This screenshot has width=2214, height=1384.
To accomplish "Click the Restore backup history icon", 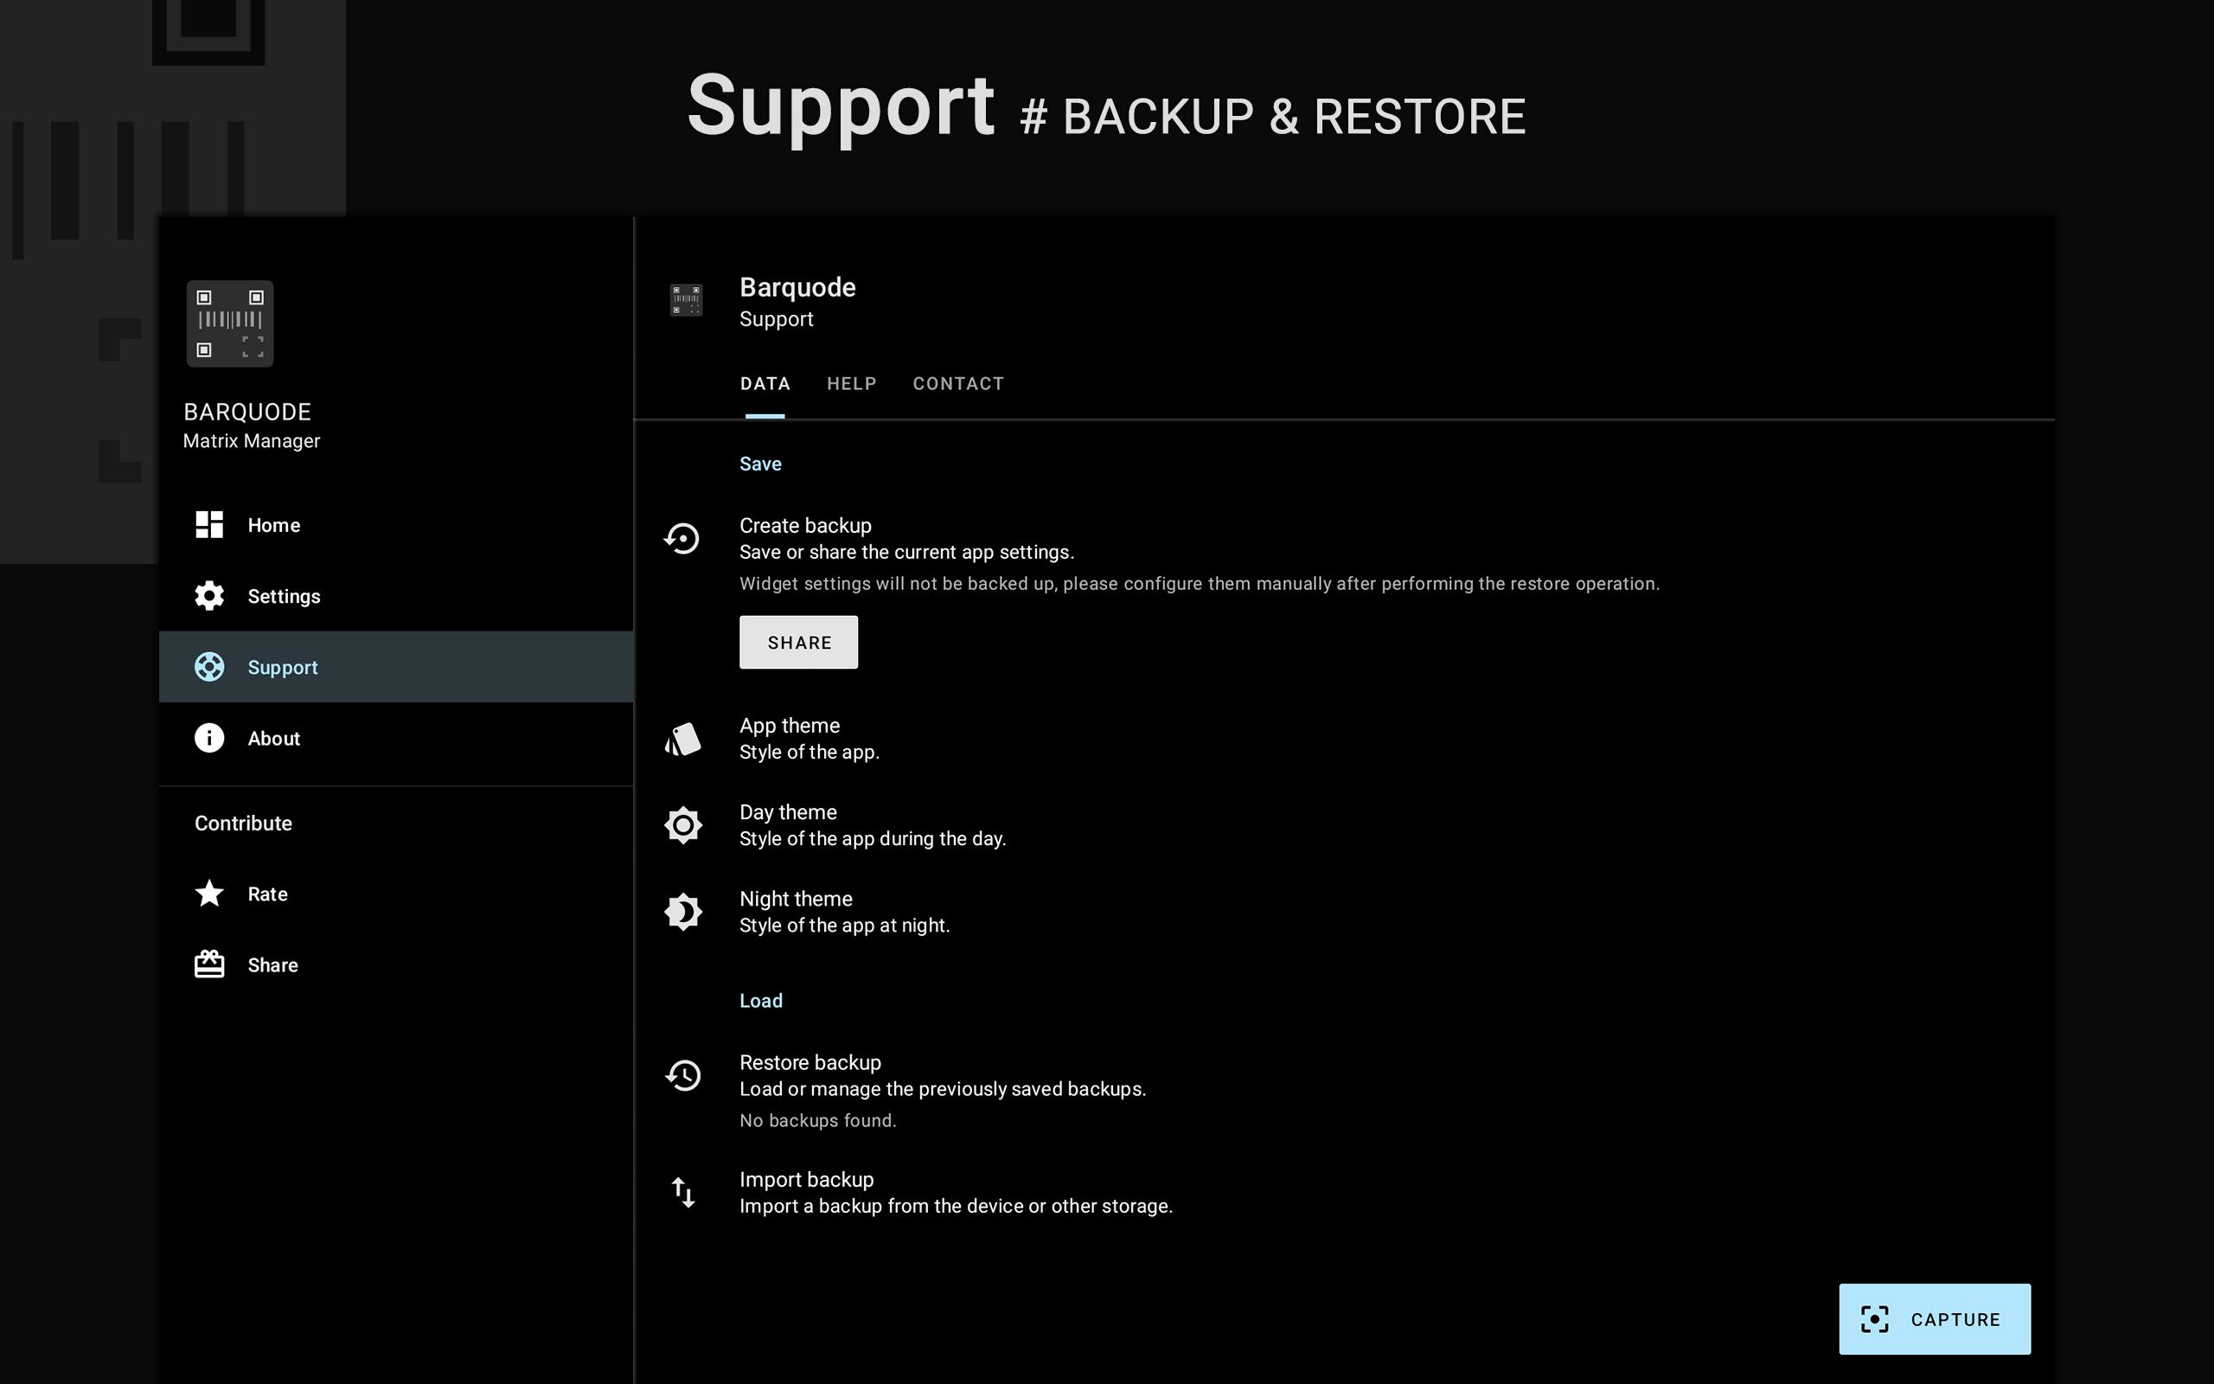I will 682,1075.
